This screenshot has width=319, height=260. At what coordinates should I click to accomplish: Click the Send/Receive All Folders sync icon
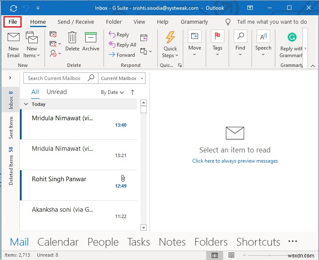[x=14, y=8]
